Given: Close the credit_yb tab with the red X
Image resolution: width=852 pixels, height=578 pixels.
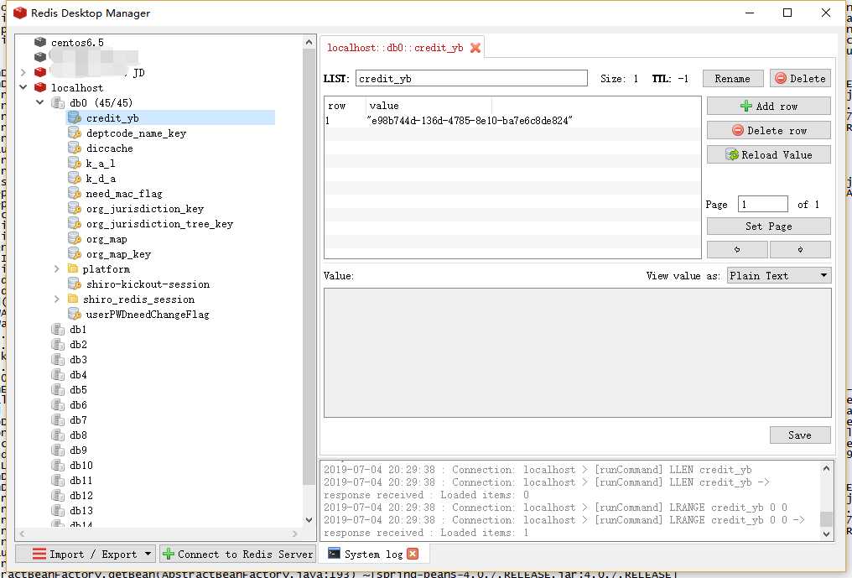Looking at the screenshot, I should pyautogui.click(x=475, y=48).
